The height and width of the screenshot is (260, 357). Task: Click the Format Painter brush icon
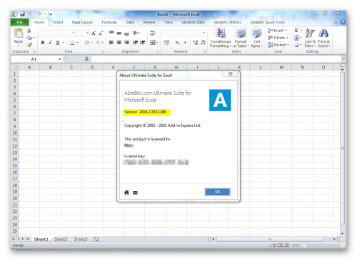pos(29,45)
